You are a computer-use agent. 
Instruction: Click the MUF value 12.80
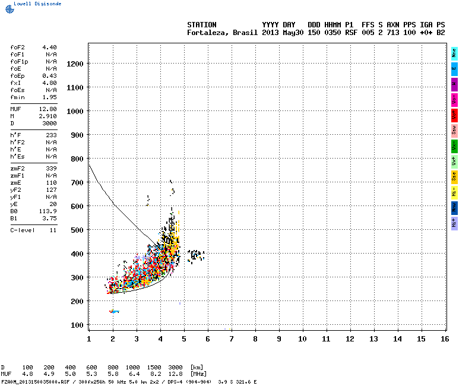[48, 109]
